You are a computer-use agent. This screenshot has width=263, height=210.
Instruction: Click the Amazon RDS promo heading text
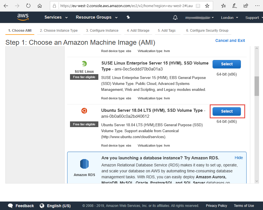click(160, 158)
